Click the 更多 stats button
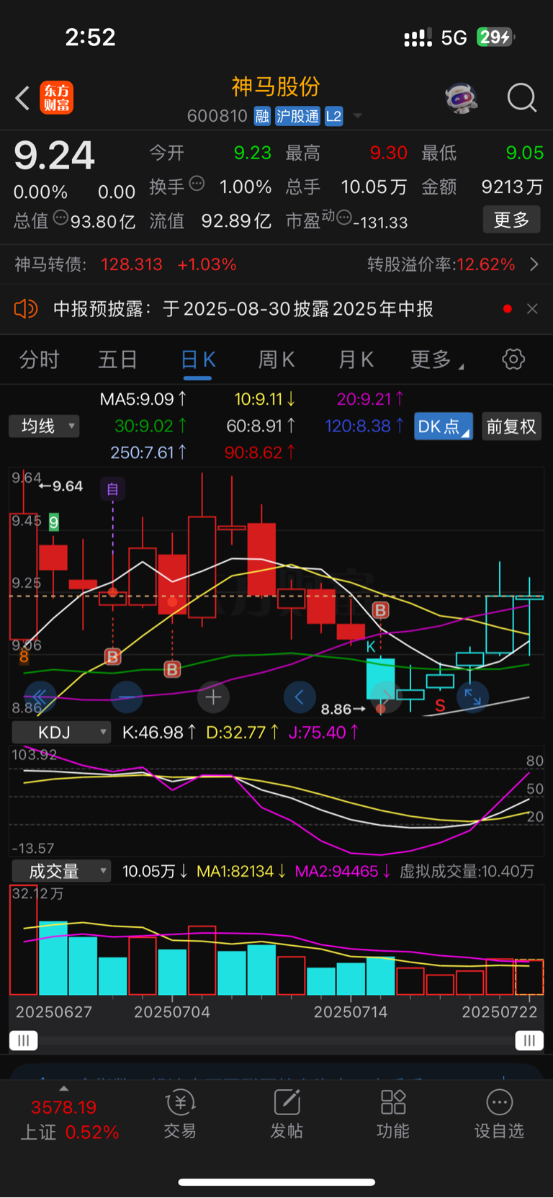The width and height of the screenshot is (553, 1198). click(511, 220)
